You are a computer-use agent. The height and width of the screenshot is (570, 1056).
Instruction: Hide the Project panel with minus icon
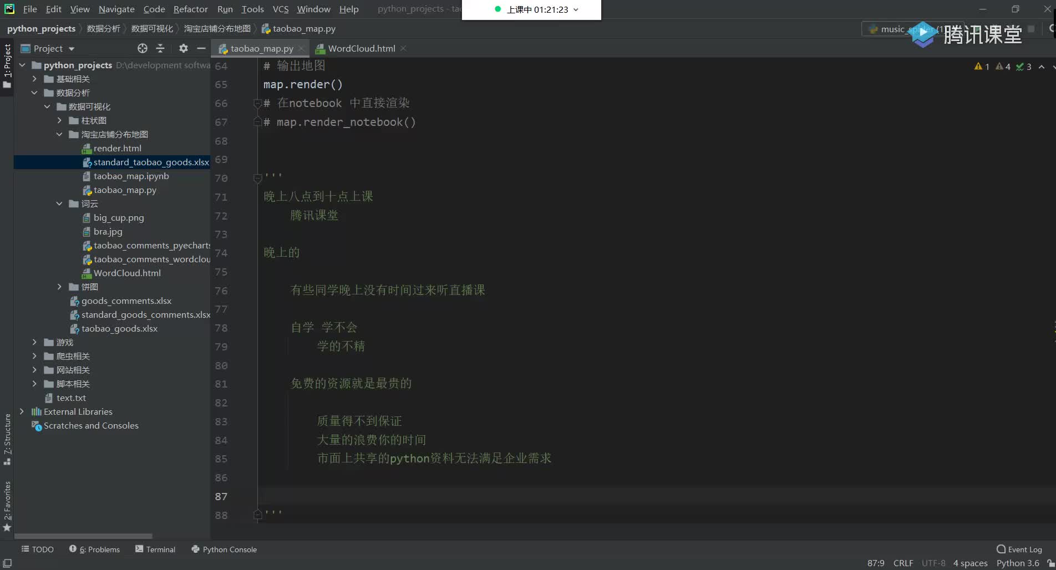click(201, 48)
